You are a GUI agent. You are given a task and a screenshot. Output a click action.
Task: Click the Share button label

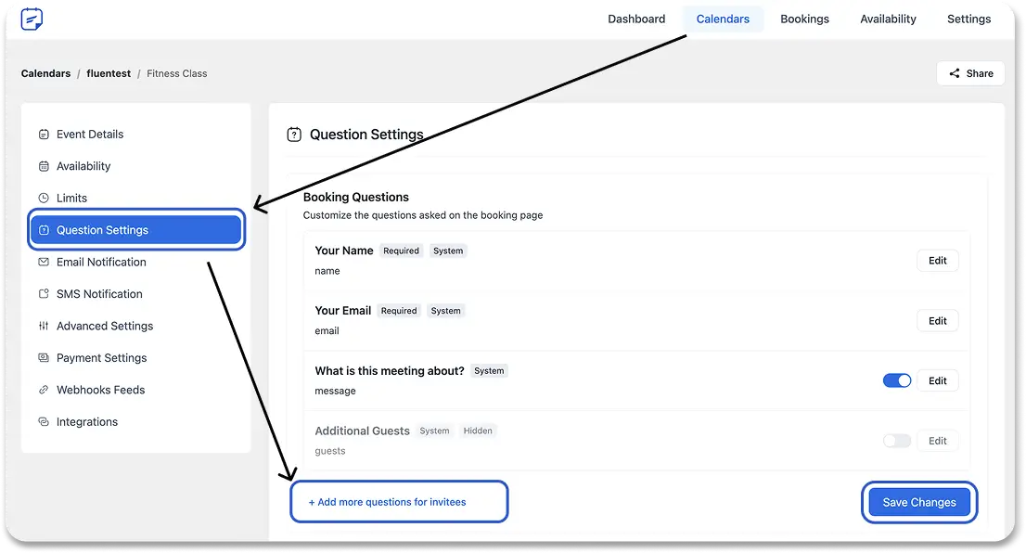click(x=980, y=73)
